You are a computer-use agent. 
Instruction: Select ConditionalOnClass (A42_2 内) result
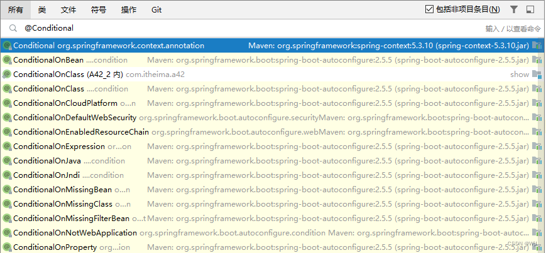click(272, 75)
